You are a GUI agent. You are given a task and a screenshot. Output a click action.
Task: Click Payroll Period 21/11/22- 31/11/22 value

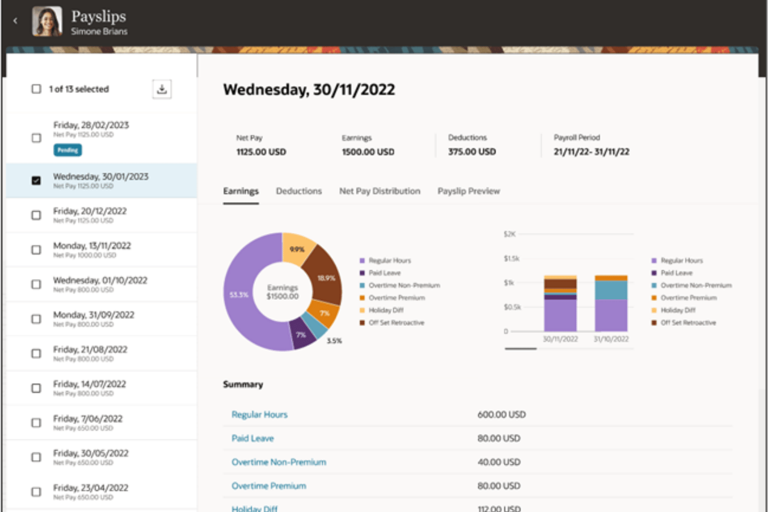pyautogui.click(x=592, y=152)
